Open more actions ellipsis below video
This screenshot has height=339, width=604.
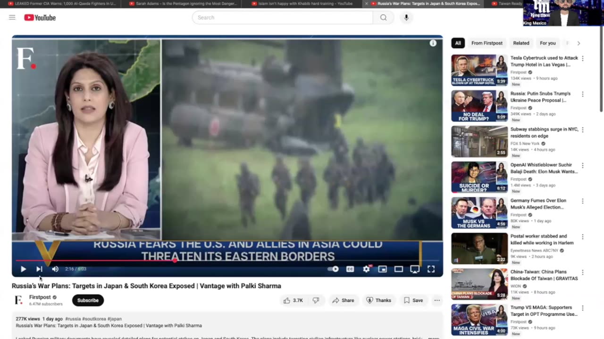pyautogui.click(x=437, y=300)
